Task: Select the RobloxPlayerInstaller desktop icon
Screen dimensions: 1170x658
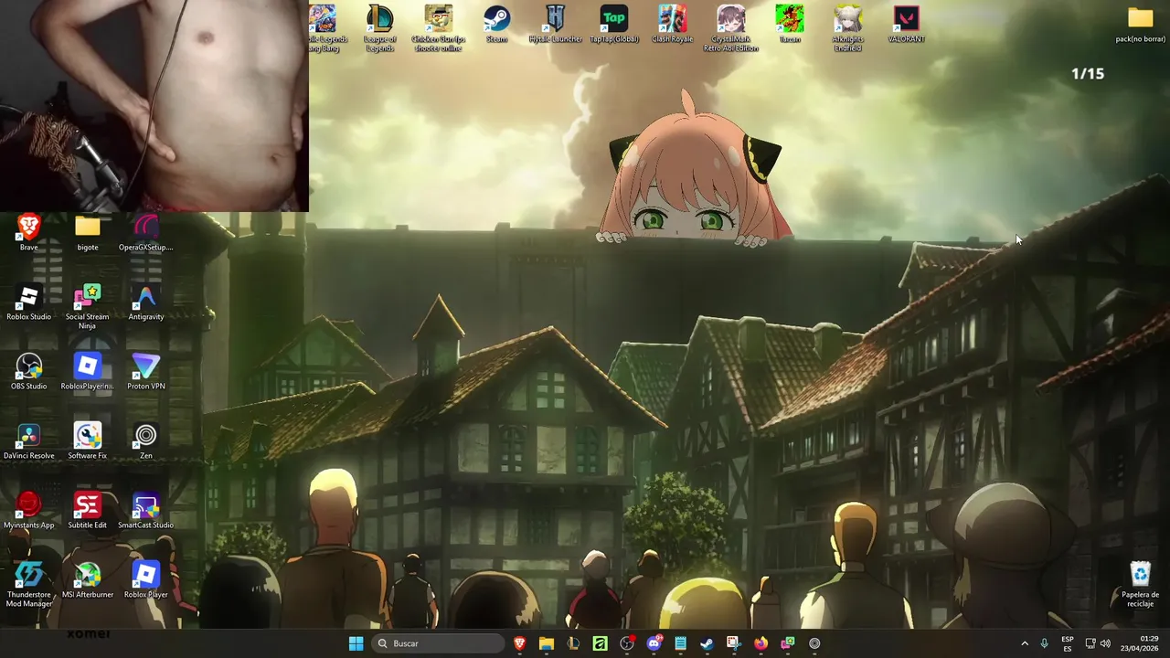Action: [x=87, y=371]
